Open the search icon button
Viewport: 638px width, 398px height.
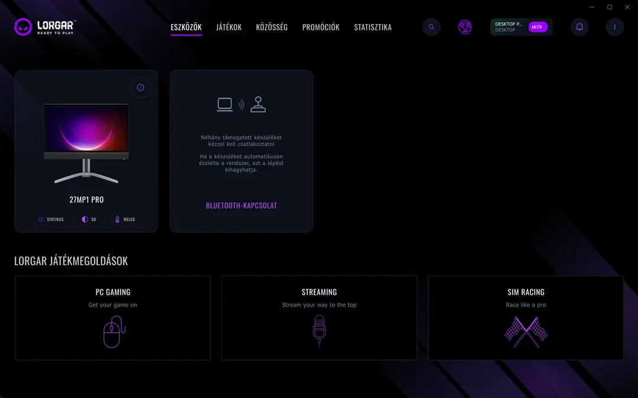tap(431, 27)
